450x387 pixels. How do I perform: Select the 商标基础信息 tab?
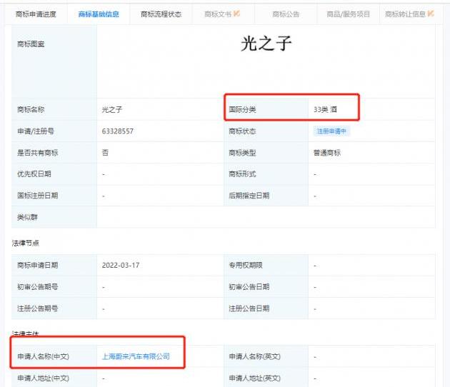(x=99, y=14)
